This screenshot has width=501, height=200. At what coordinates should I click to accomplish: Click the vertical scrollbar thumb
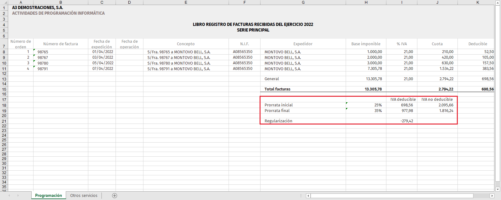[498, 94]
